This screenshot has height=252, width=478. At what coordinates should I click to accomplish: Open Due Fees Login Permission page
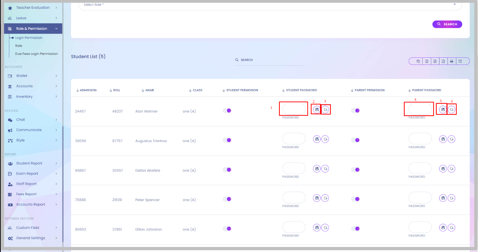point(36,54)
